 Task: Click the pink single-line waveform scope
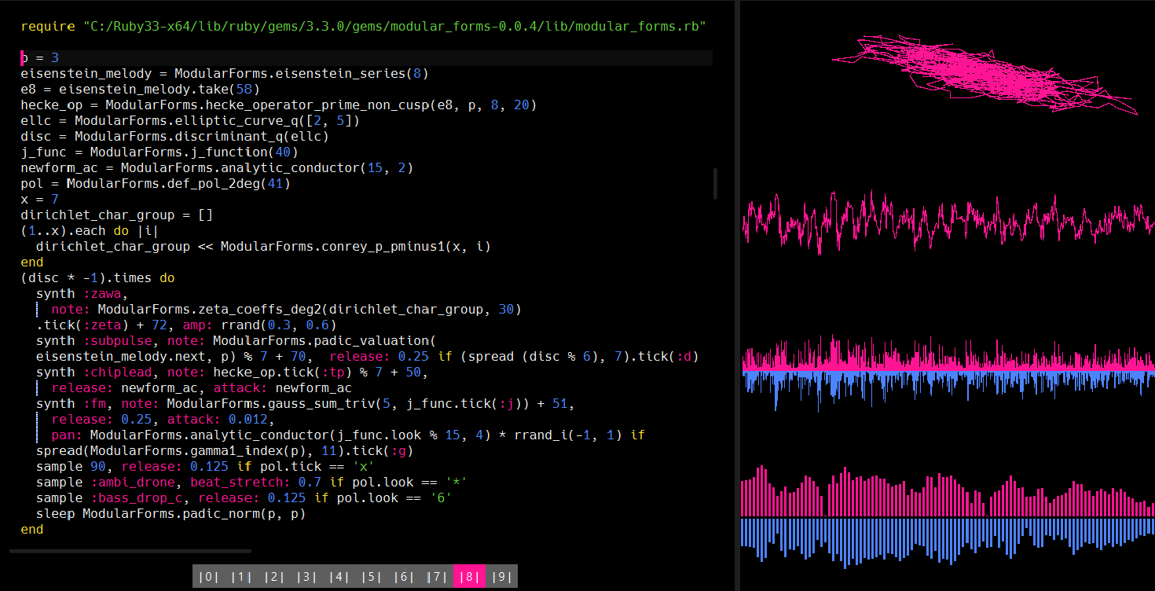pyautogui.click(x=948, y=220)
